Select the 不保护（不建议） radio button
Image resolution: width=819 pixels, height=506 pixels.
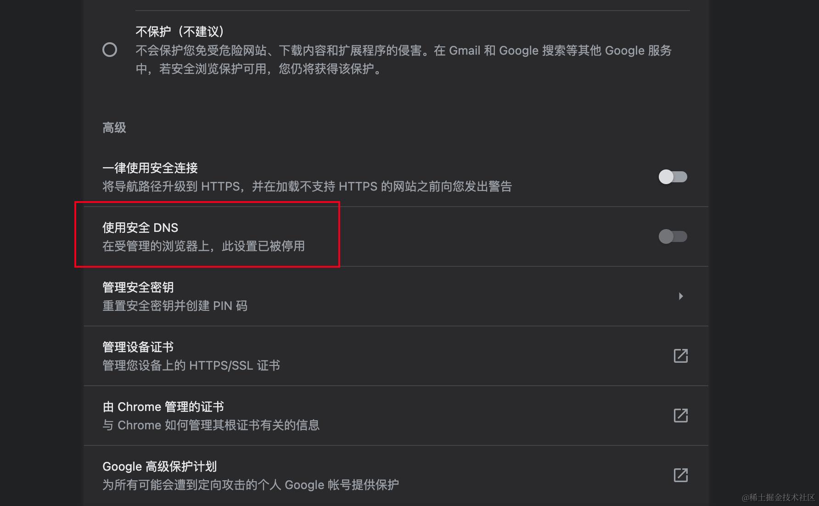[x=110, y=50]
